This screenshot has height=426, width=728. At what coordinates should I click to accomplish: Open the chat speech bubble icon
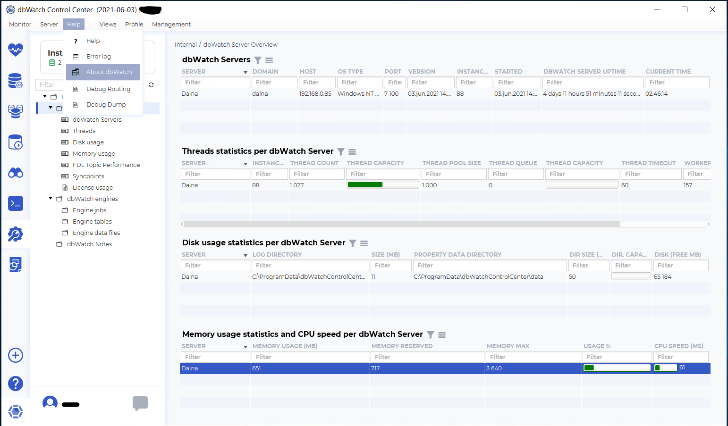click(x=140, y=403)
